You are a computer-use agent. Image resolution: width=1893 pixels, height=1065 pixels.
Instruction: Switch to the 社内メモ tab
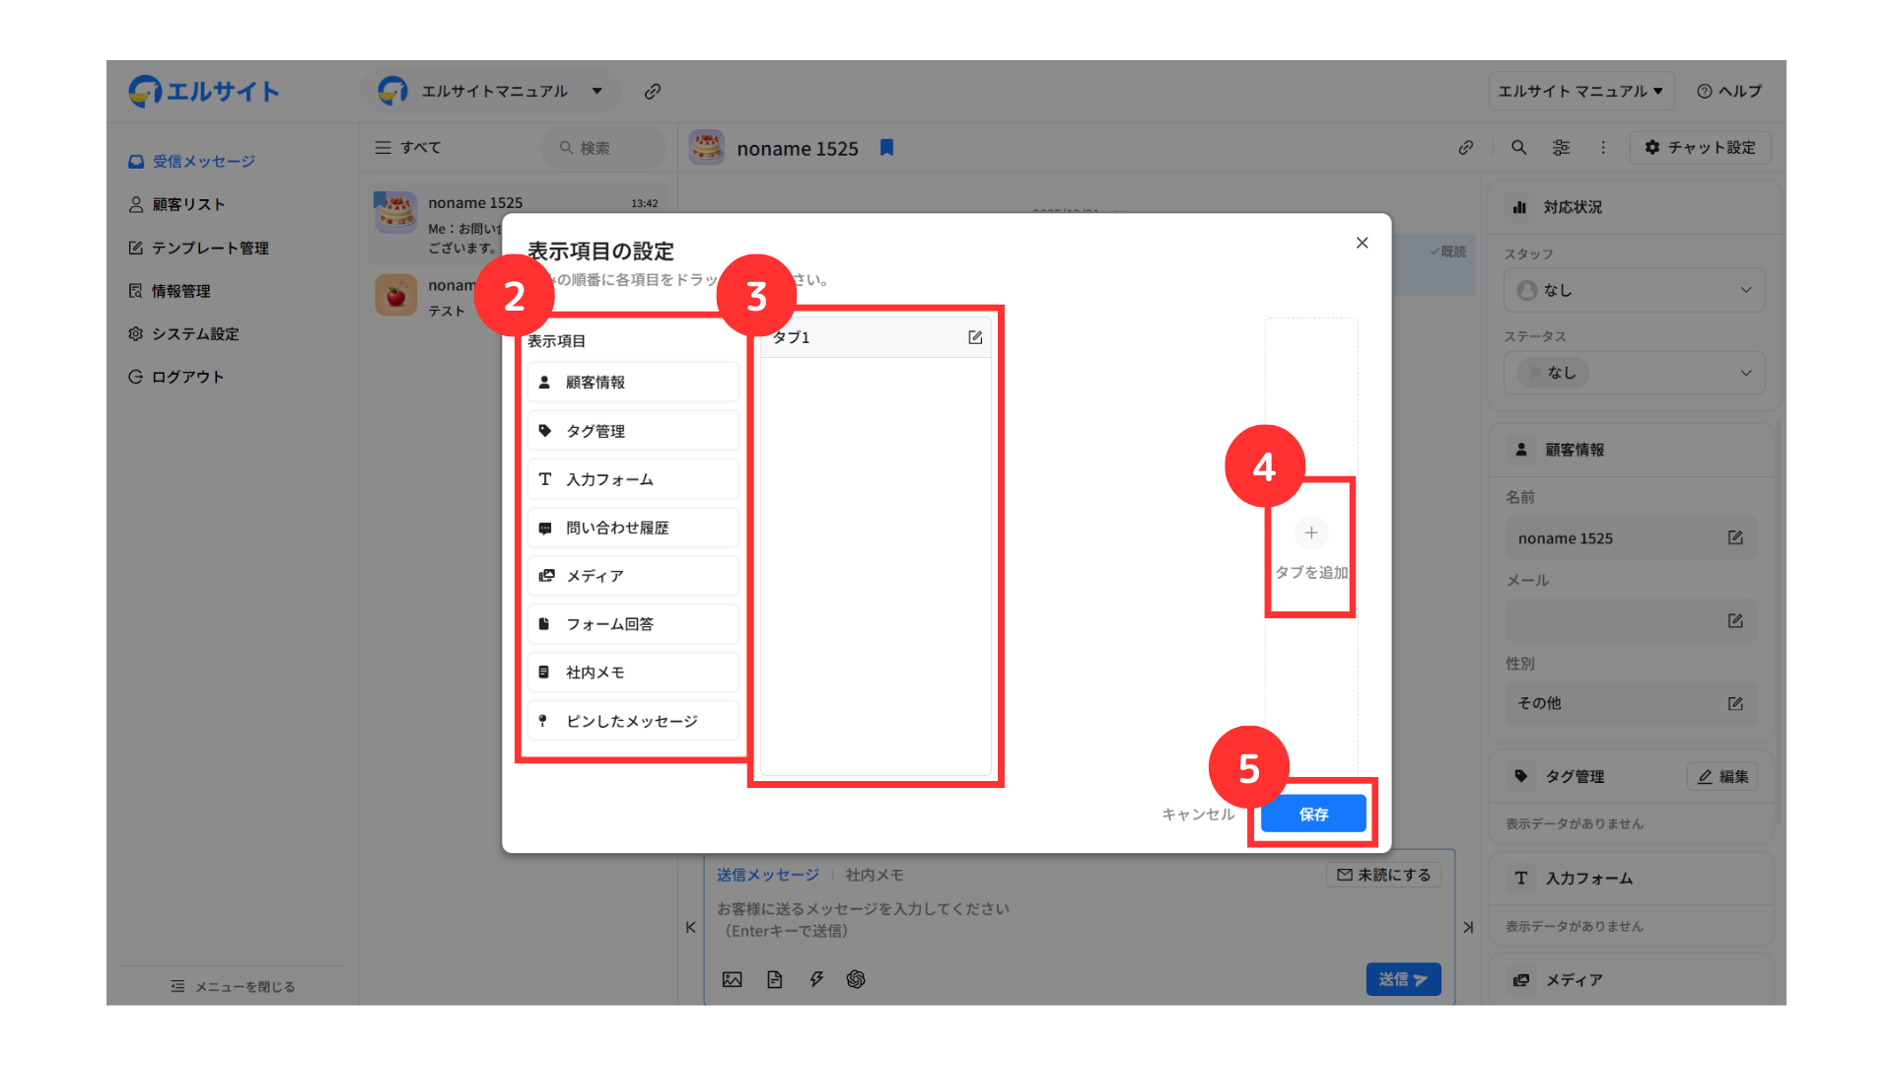(x=874, y=875)
